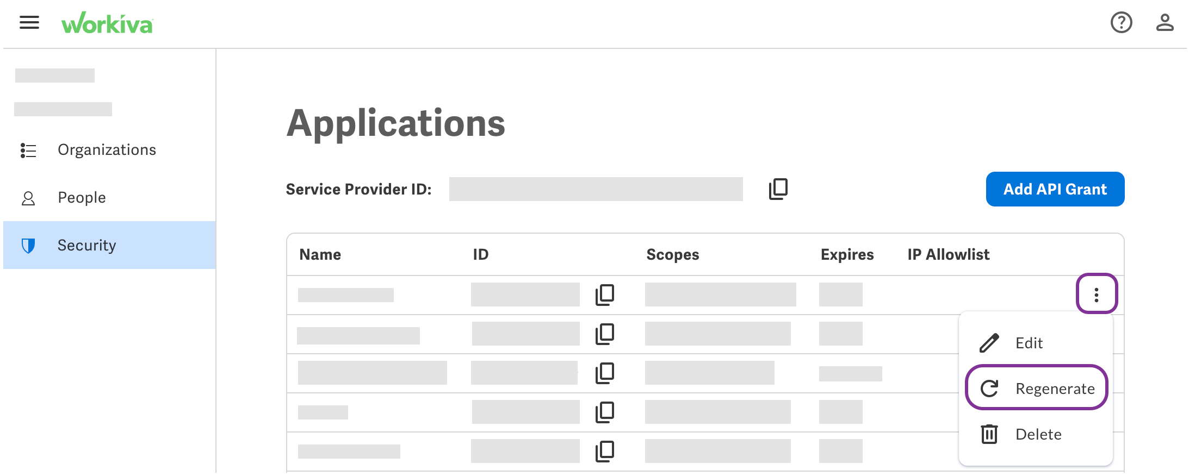The width and height of the screenshot is (1189, 476).
Task: Click the Organizations list icon
Action: coord(28,150)
